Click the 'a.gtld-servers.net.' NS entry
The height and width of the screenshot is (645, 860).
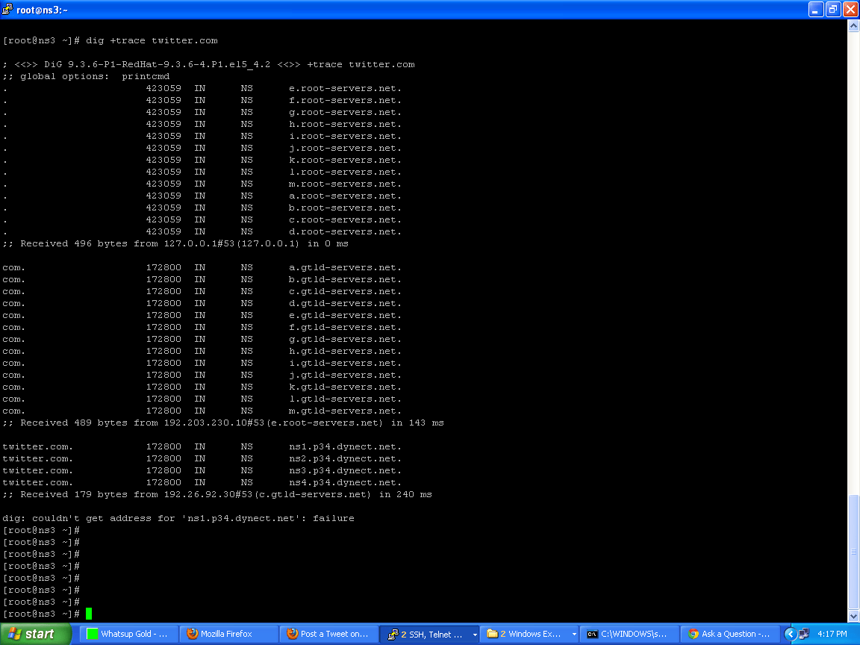click(345, 268)
